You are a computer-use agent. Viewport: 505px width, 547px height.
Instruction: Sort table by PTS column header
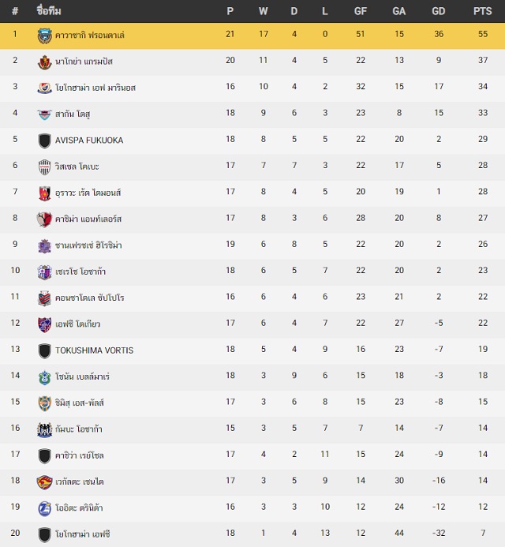(482, 11)
